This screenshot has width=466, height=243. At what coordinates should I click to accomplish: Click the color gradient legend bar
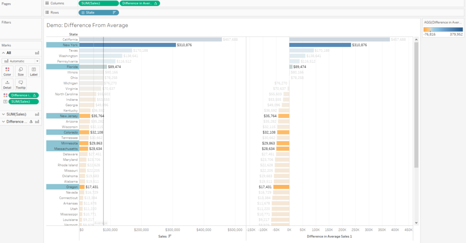[443, 29]
